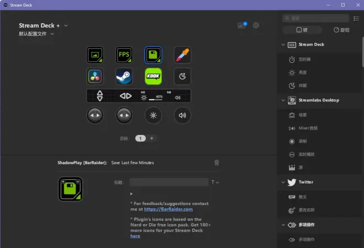The image size is (364, 248).
Task: Select the volume dial button
Action: click(183, 115)
